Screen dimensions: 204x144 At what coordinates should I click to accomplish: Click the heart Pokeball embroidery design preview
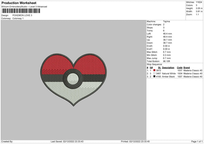pos(73,80)
